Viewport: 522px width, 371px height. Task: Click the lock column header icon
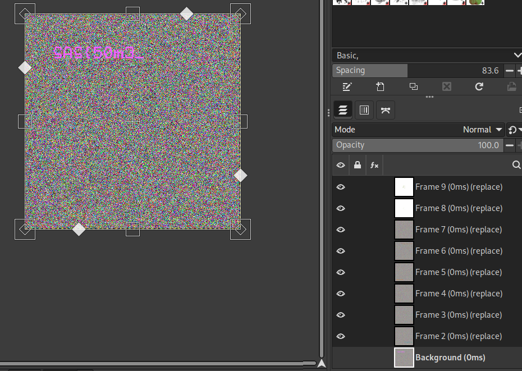[x=358, y=165]
